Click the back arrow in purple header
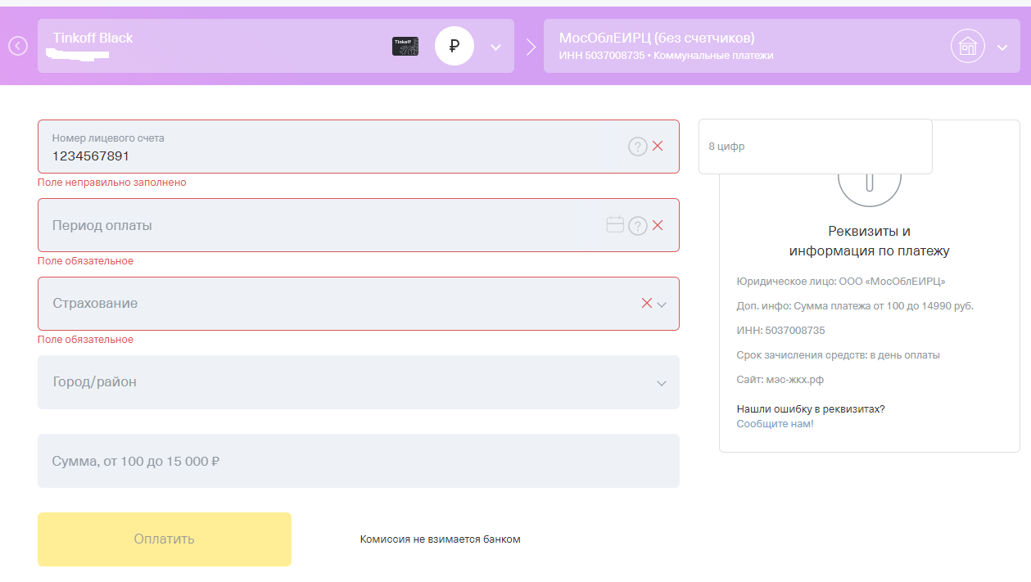 point(18,47)
